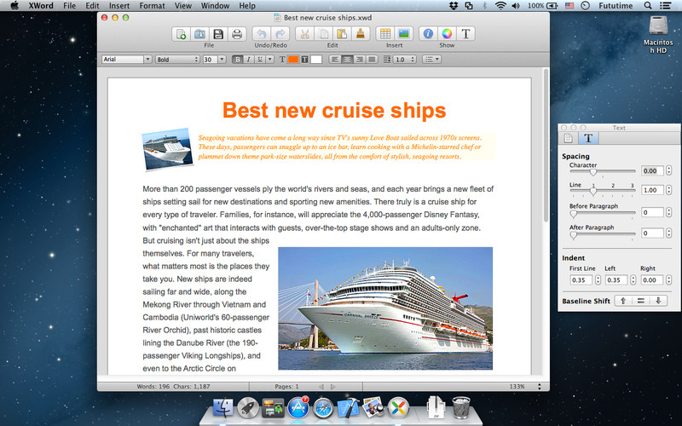Open the Trash in the dock
The width and height of the screenshot is (682, 426).
coord(460,407)
